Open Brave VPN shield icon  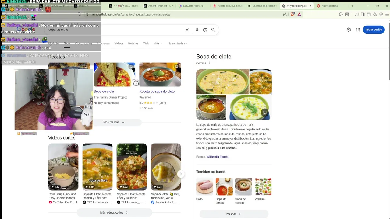tap(381, 14)
